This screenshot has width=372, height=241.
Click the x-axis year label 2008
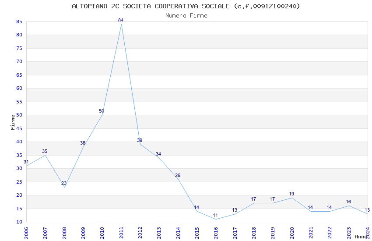(x=64, y=233)
